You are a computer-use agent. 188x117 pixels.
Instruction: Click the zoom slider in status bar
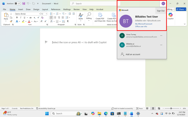pos(171,109)
